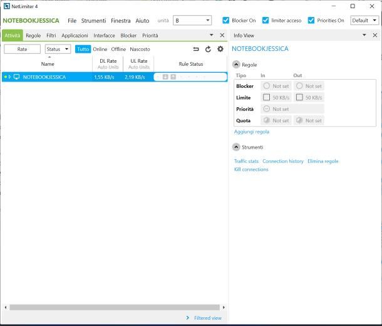
Task: Open the Default profile dropdown
Action: point(364,21)
